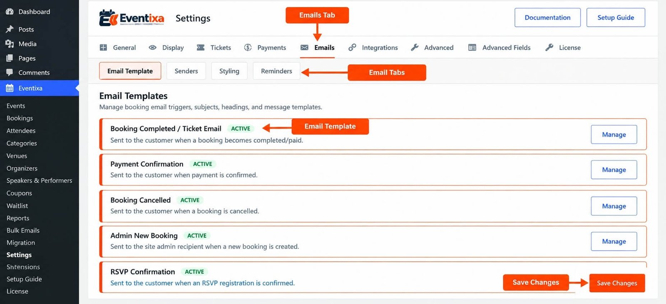Click the Tickets tab ticket icon
The image size is (666, 304).
(x=201, y=47)
